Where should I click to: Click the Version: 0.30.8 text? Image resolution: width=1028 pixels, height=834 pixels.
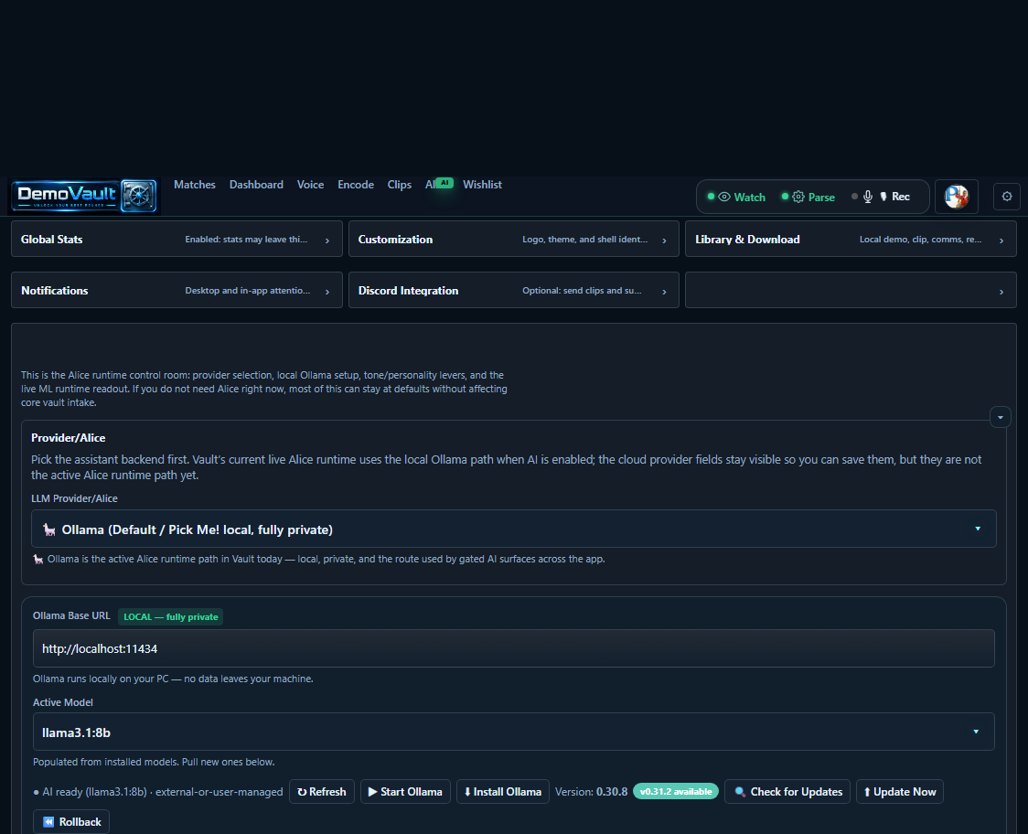pos(591,792)
